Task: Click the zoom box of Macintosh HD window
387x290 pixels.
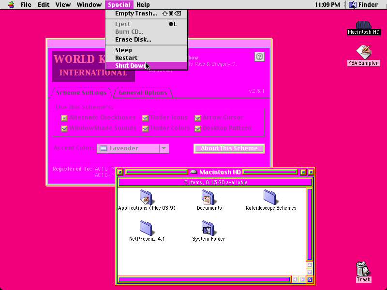Action: point(303,172)
